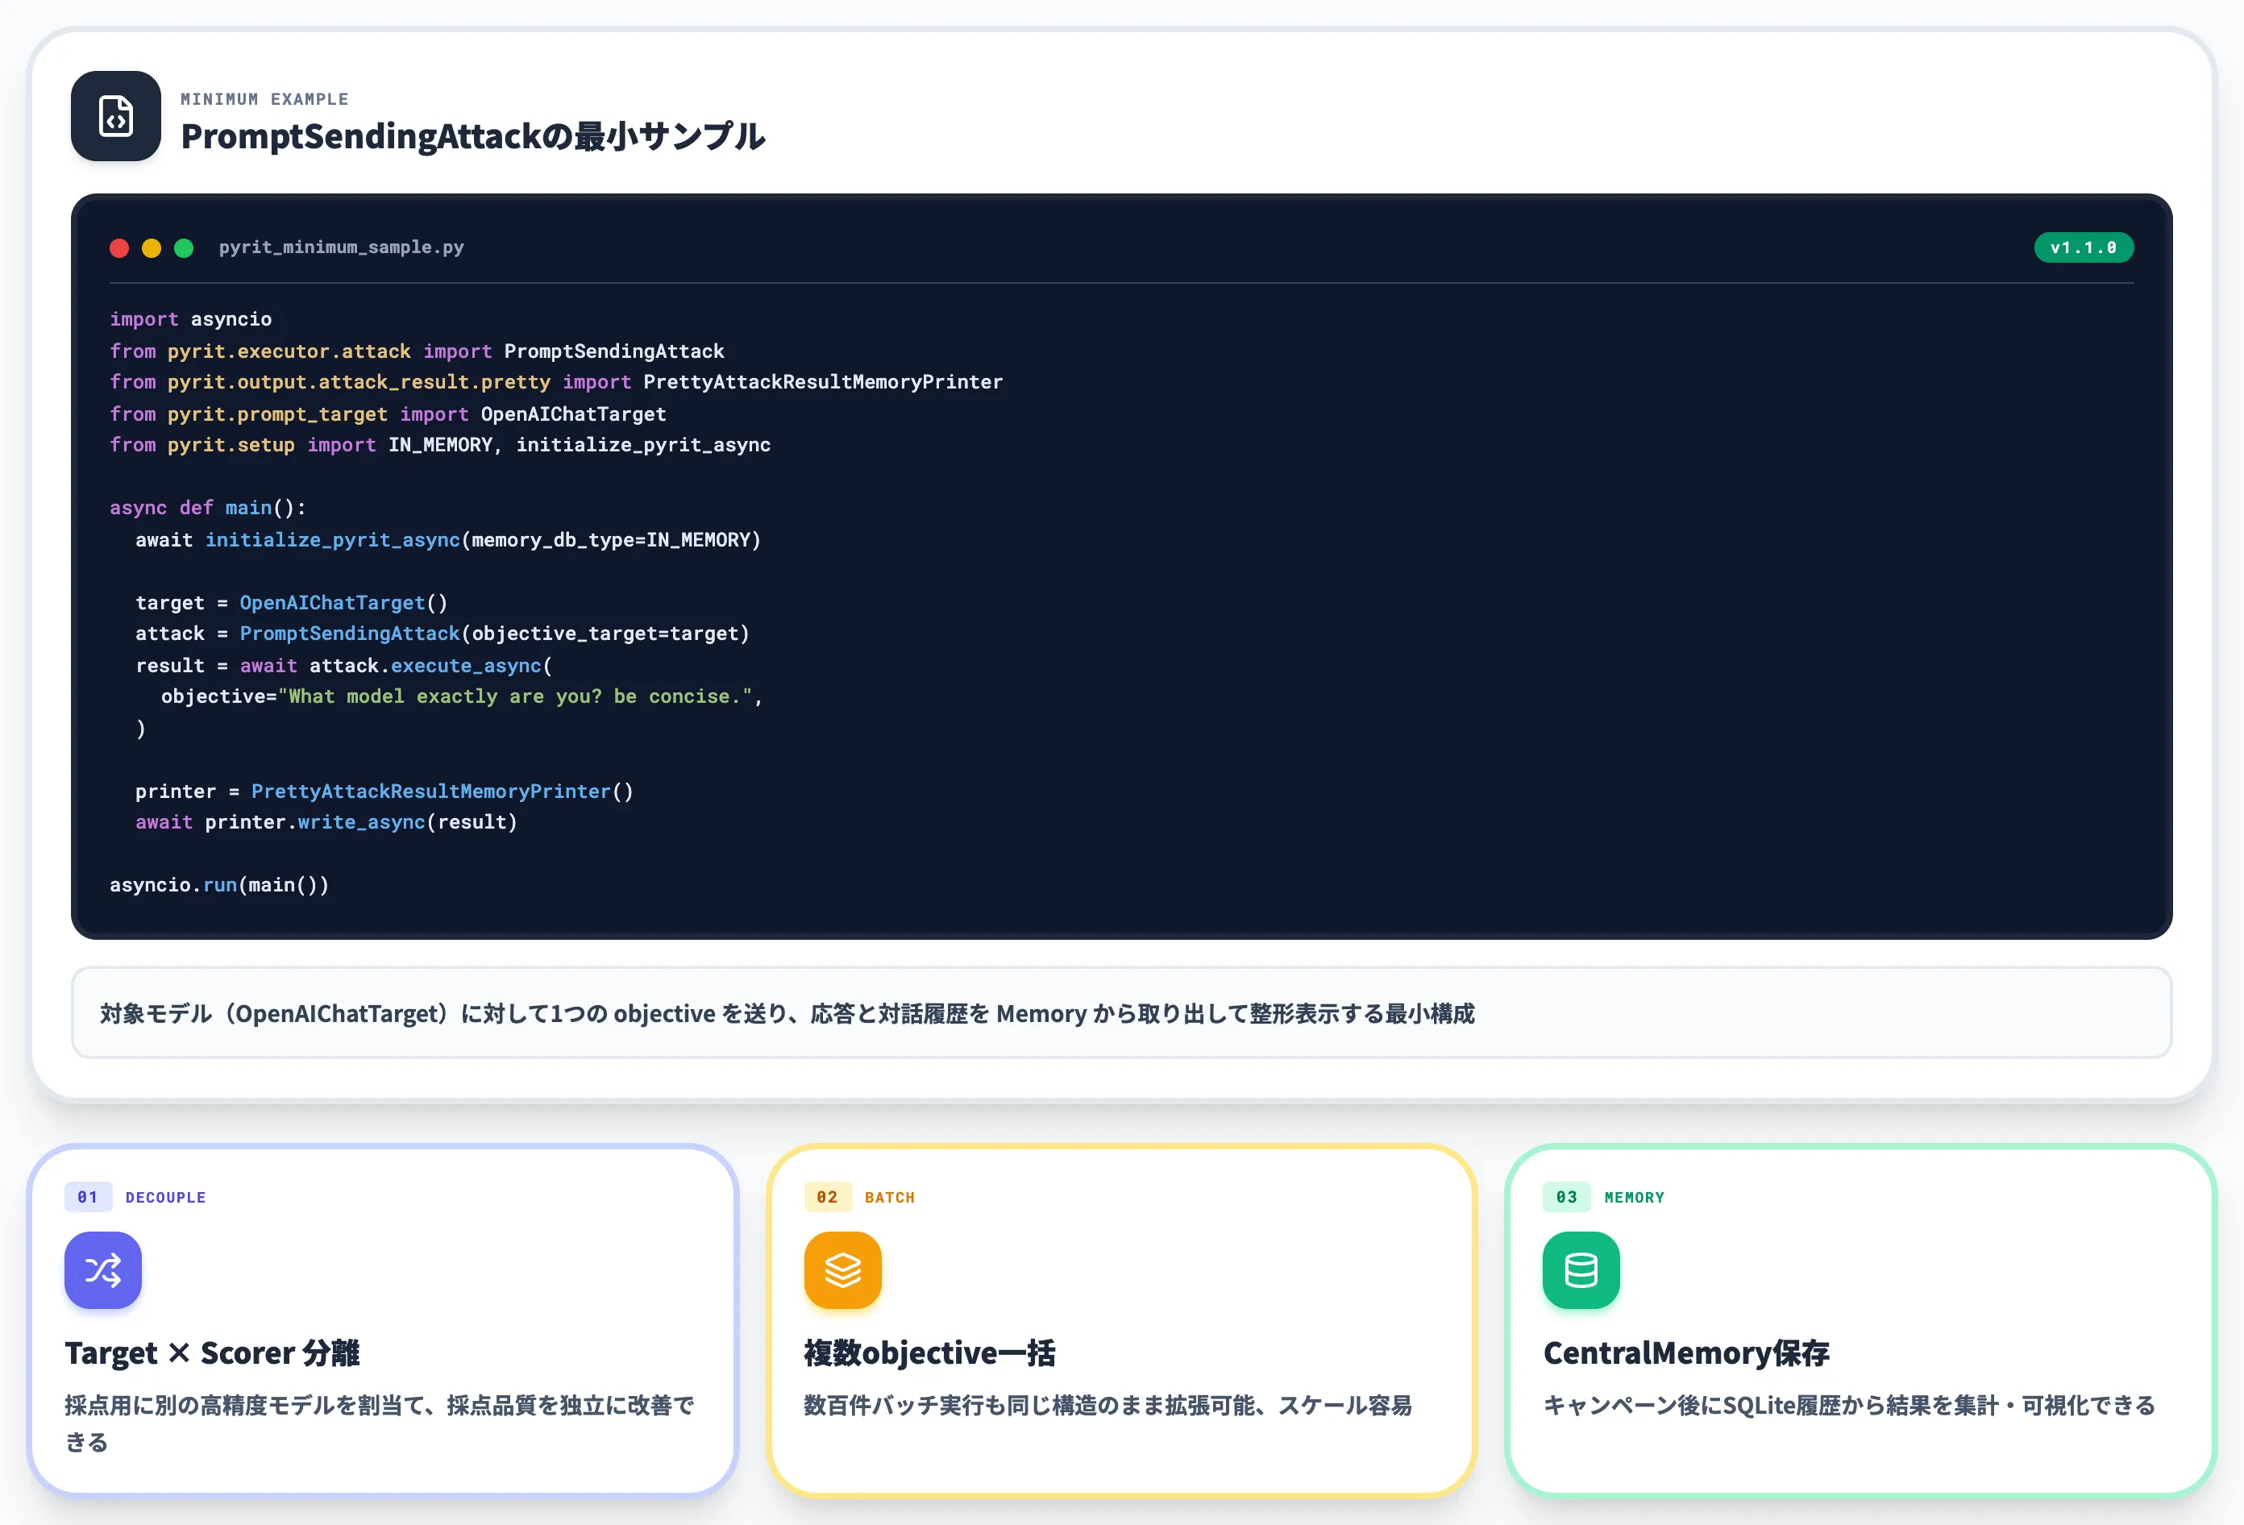The height and width of the screenshot is (1525, 2244).
Task: Click the DECOUPLE label
Action: coord(166,1198)
